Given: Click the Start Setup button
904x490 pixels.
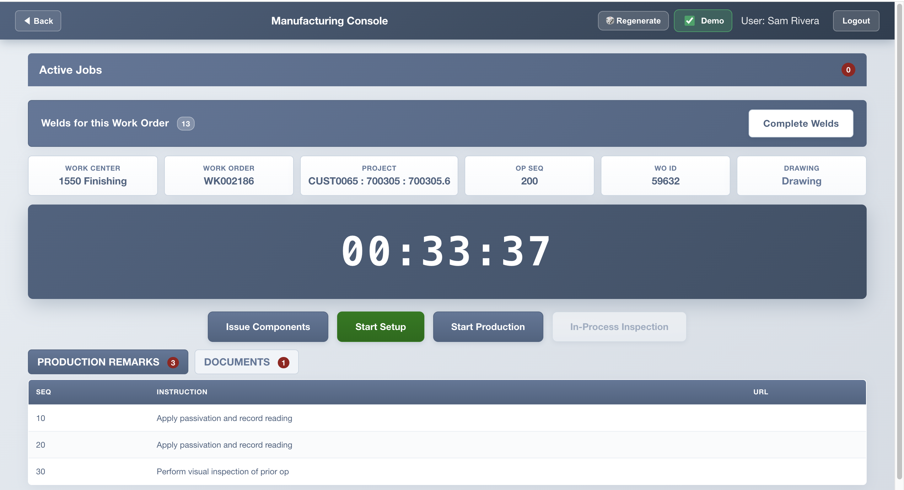Looking at the screenshot, I should pyautogui.click(x=380, y=327).
